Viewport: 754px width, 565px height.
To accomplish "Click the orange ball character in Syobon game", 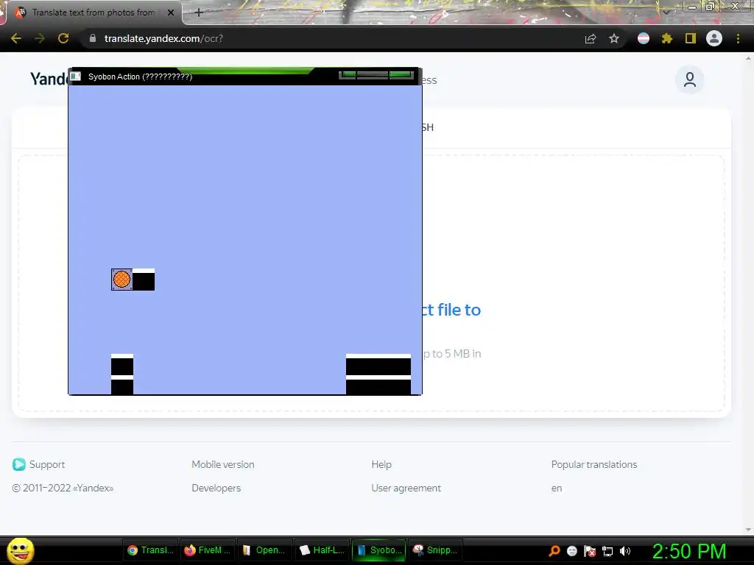I will coord(121,279).
